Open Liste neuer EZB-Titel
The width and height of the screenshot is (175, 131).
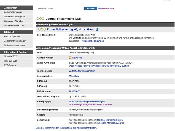coord(16,26)
